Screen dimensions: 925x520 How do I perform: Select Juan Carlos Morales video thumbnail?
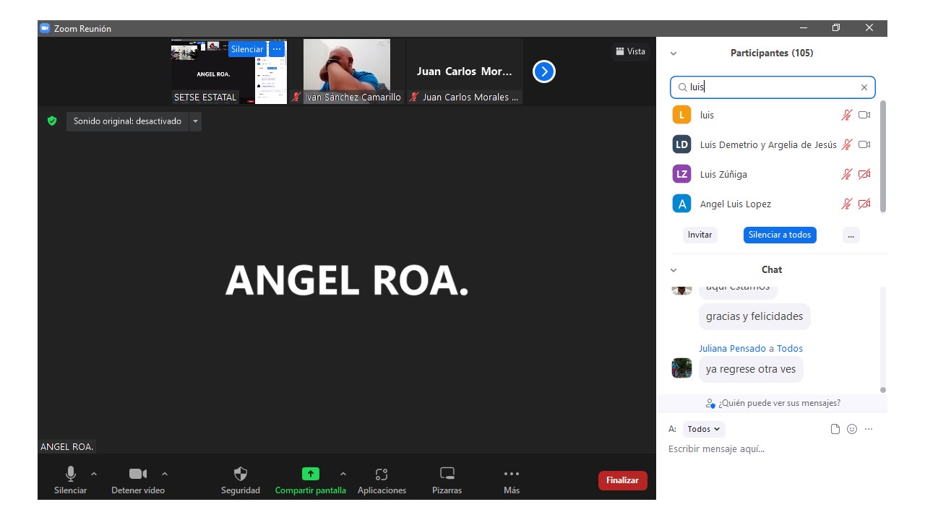[465, 71]
